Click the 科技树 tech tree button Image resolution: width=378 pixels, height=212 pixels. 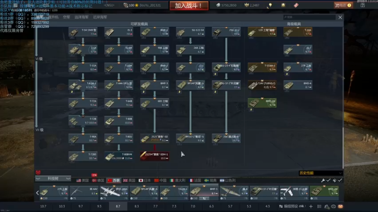point(53,179)
